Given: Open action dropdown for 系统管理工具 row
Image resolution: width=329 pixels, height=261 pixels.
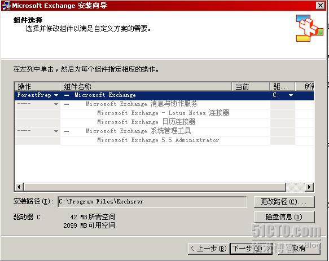Looking at the screenshot, I should click(x=56, y=131).
